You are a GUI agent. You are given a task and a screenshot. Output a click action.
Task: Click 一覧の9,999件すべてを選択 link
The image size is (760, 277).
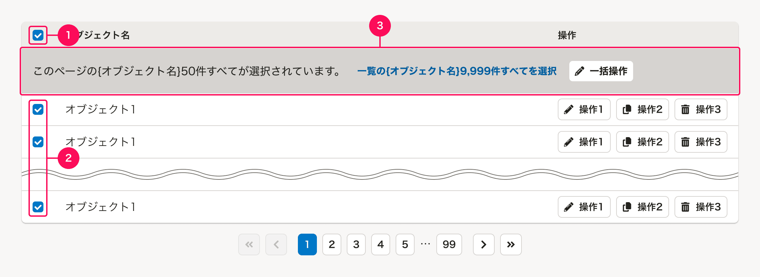click(457, 71)
